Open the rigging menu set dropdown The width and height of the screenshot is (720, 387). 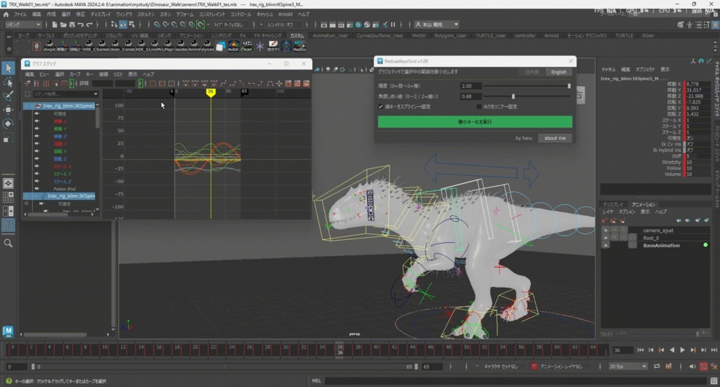(23, 25)
